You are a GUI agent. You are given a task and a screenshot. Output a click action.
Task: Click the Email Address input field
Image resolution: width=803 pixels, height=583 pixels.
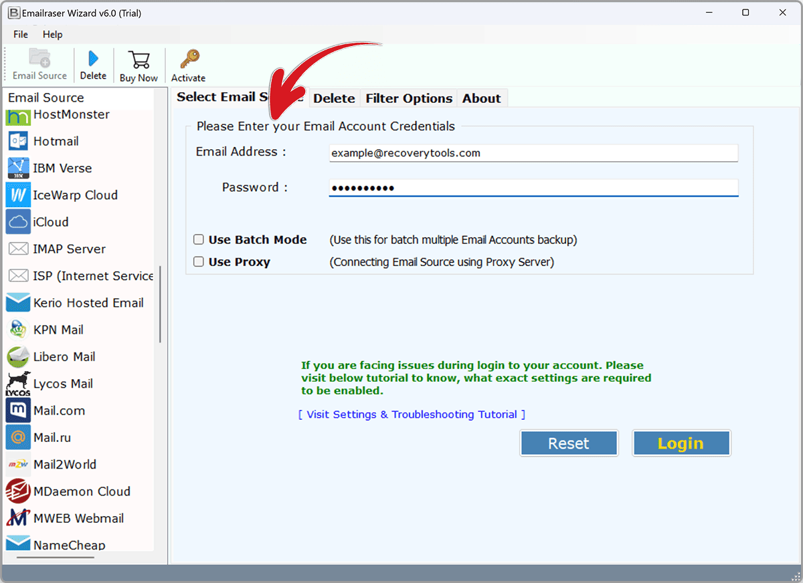(533, 153)
